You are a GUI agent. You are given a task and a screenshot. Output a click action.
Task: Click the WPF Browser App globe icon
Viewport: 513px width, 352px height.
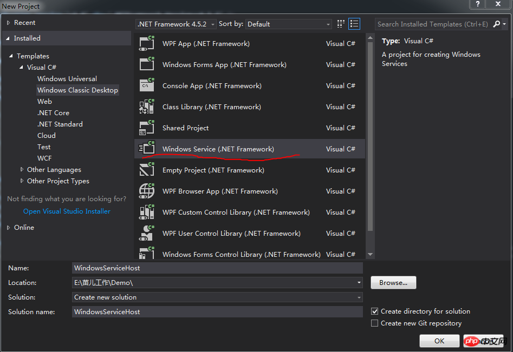coord(147,191)
